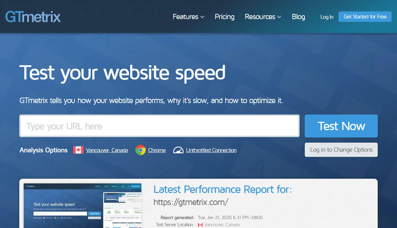Click the Test your website speed heading
This screenshot has height=228, width=397.
point(122,73)
